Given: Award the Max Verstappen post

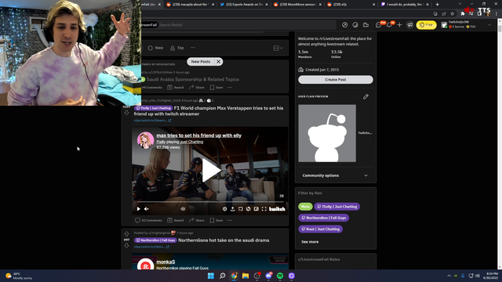Looking at the screenshot, I should [176, 220].
